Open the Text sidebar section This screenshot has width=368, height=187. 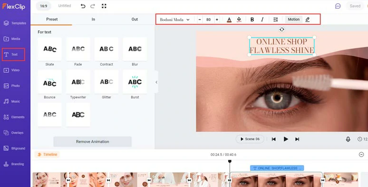click(14, 54)
